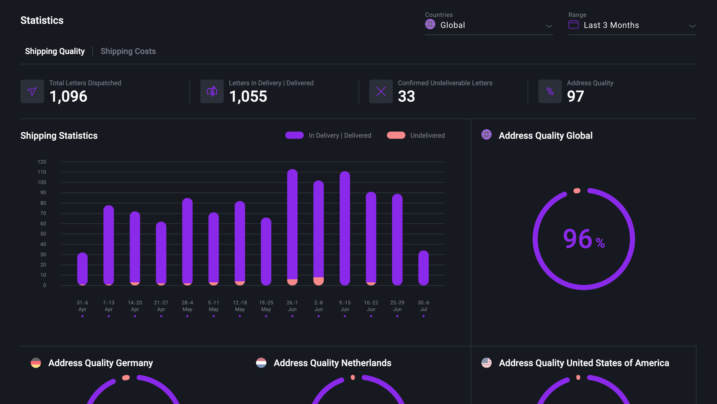717x404 pixels.
Task: Expand the chevron beside Last 3 Months
Action: [x=692, y=26]
